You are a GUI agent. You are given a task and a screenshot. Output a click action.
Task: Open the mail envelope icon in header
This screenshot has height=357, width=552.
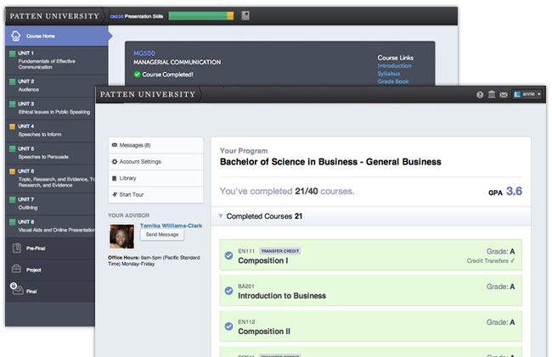[x=504, y=95]
